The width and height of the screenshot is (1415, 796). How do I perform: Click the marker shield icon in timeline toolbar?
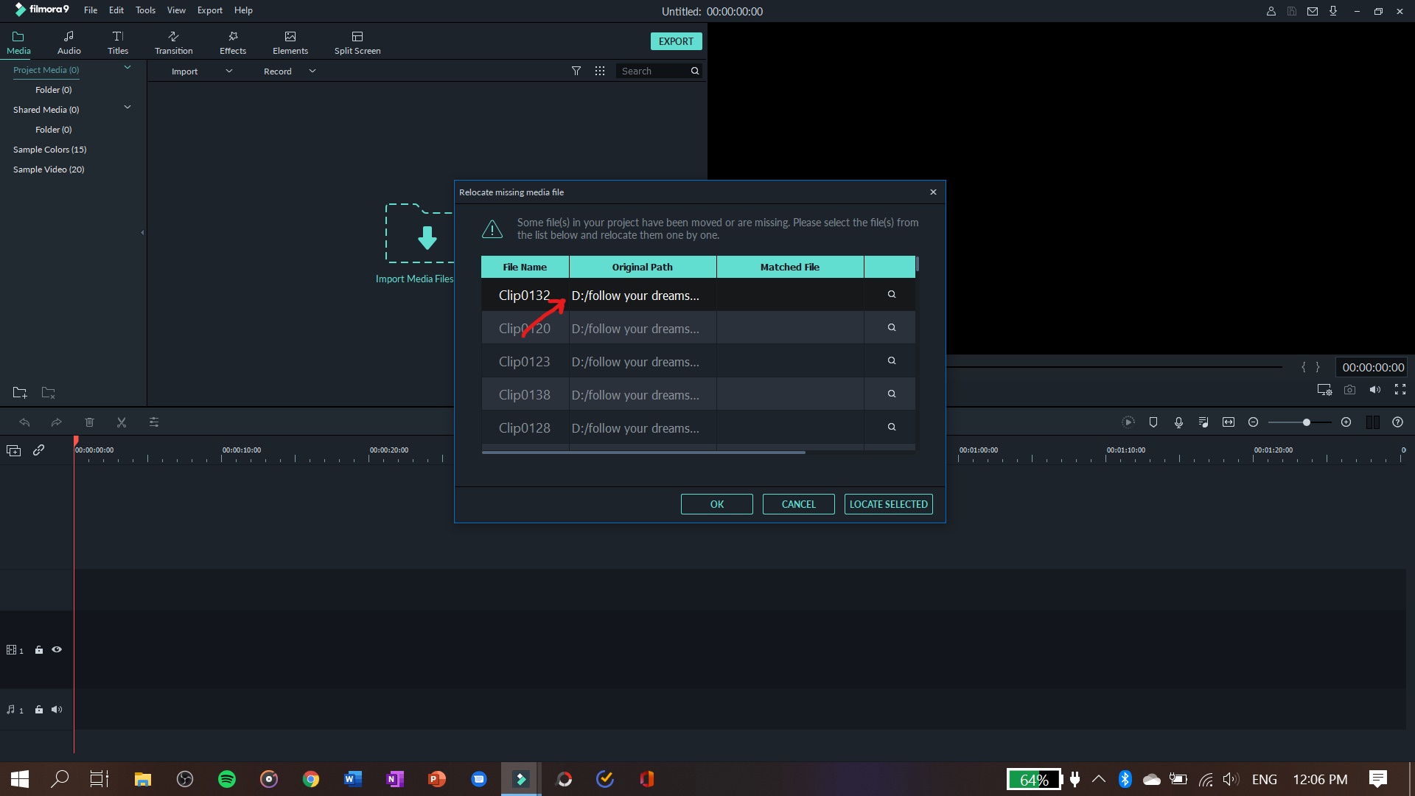point(1153,422)
